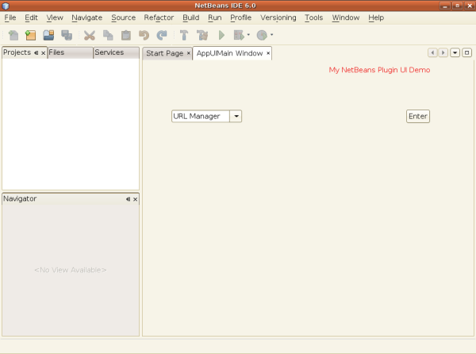Click 'My NetBeans Plugin UI Demo' label

pyautogui.click(x=379, y=70)
